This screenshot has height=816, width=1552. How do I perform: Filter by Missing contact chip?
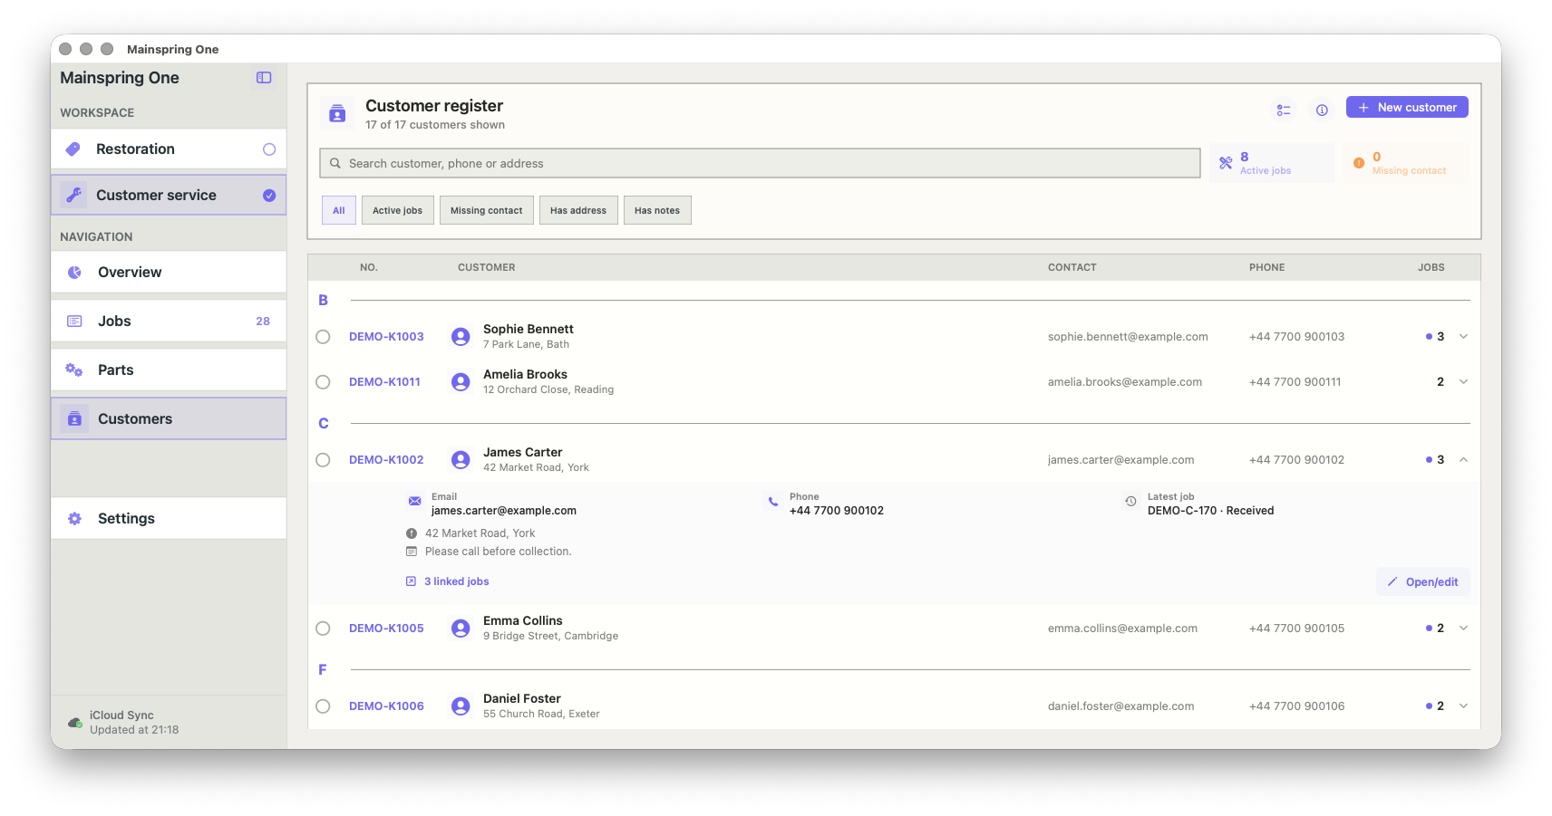point(487,210)
